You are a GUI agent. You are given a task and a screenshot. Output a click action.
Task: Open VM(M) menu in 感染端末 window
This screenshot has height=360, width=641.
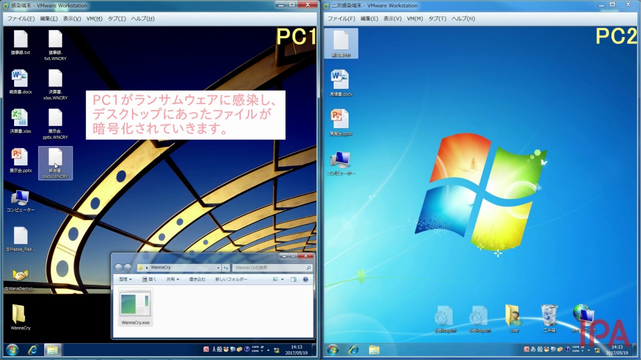[94, 18]
